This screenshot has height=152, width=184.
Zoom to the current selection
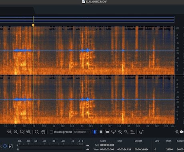(22, 132)
